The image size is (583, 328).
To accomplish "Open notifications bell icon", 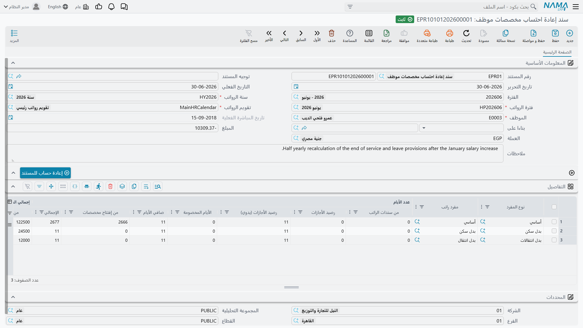I will (x=111, y=7).
